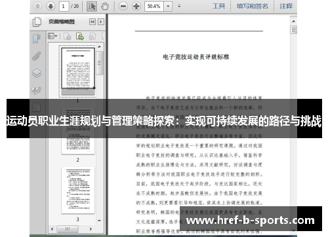This screenshot has width=328, height=237.
Task: Activate the hand pan tool
Action: coord(105,6)
